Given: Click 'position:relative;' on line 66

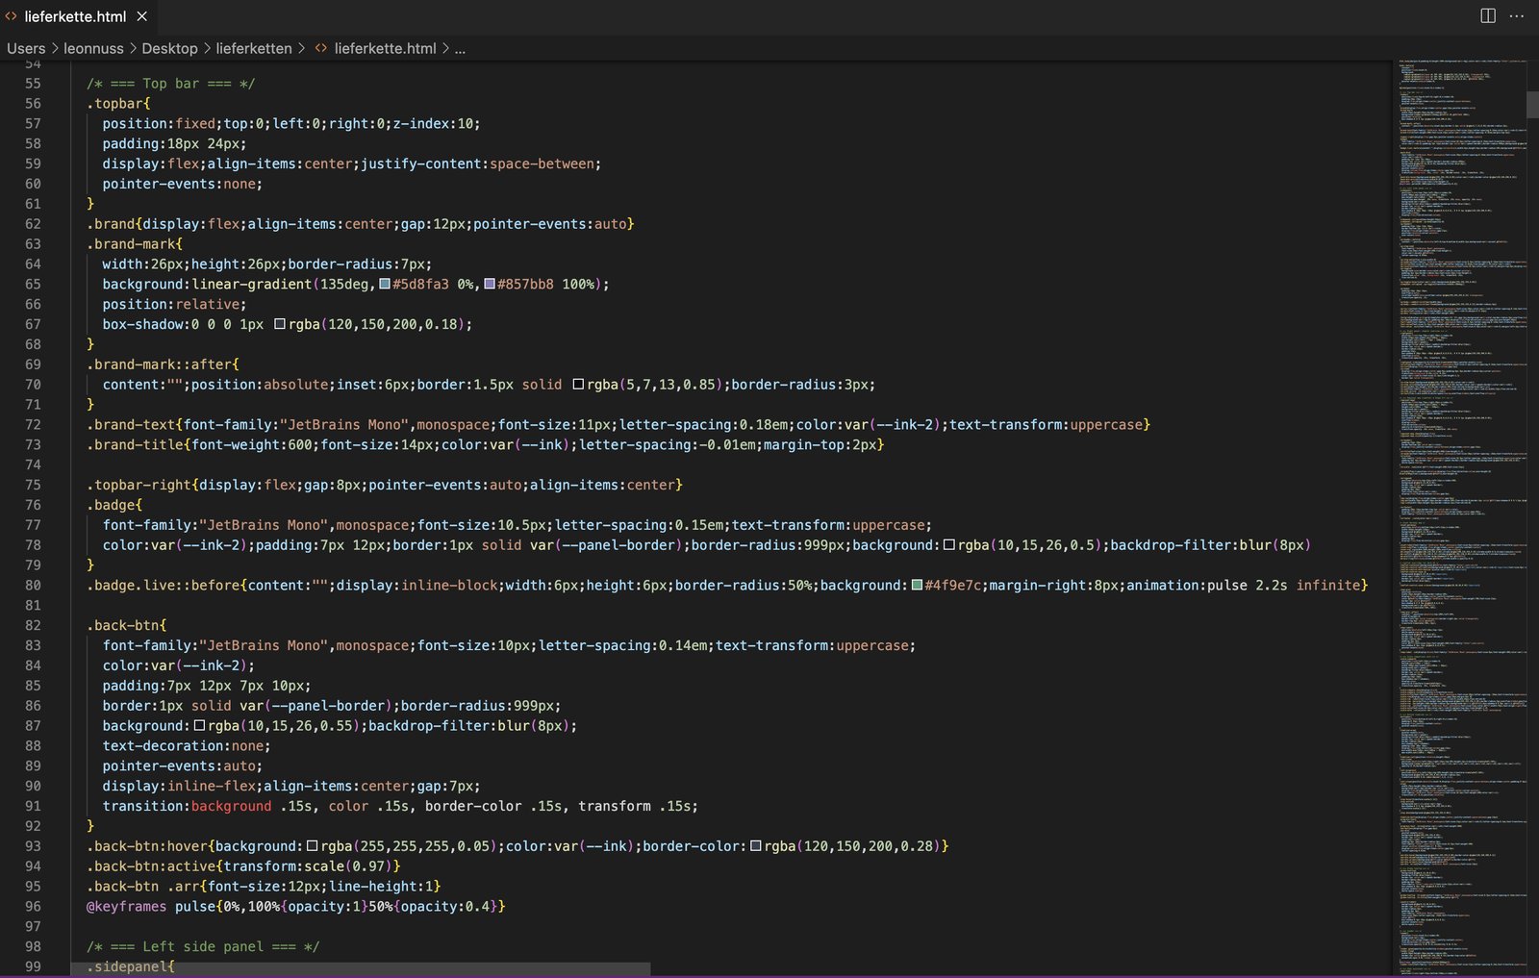Looking at the screenshot, I should pos(174,304).
